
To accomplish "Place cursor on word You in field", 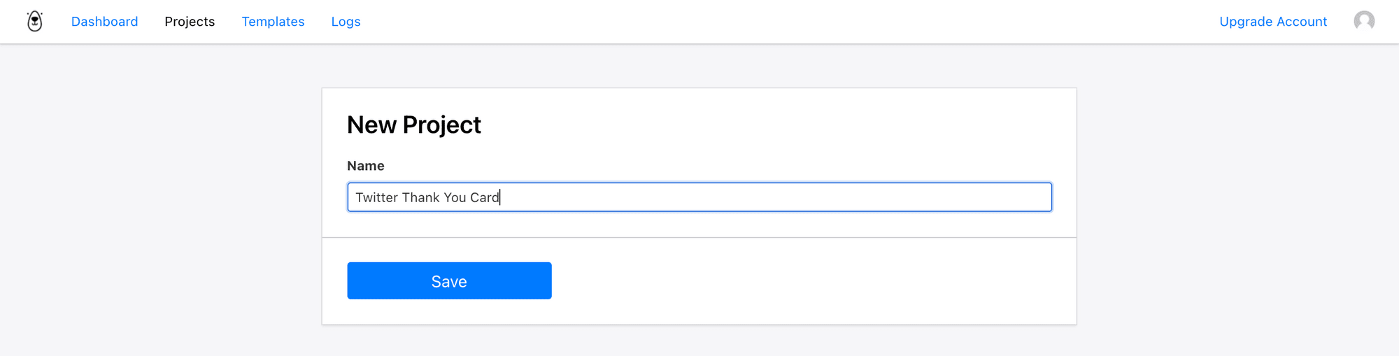I will point(455,197).
